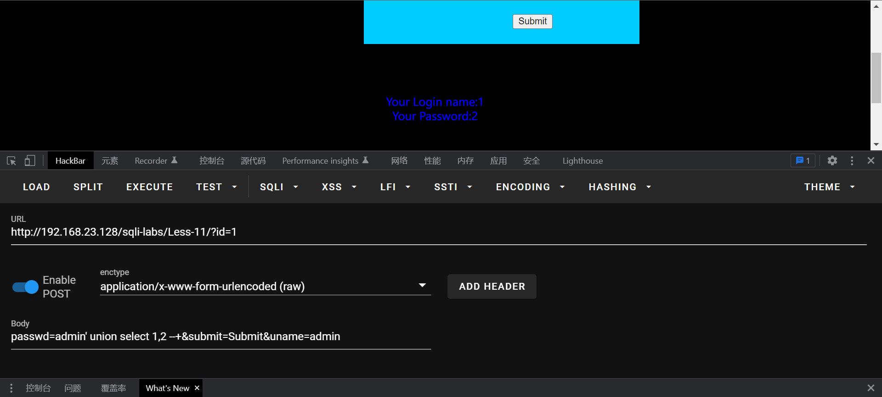Screen dimensions: 882x397
Task: Open the THEME dropdown
Action: (829, 187)
